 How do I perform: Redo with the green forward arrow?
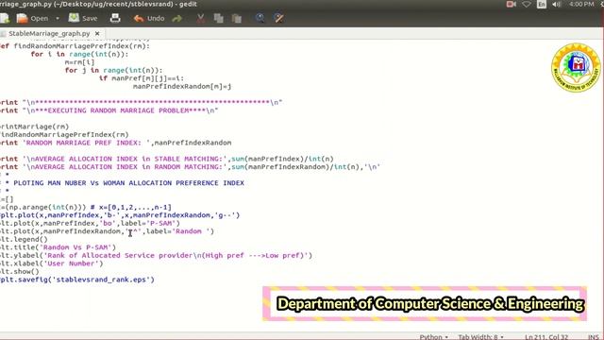click(177, 18)
